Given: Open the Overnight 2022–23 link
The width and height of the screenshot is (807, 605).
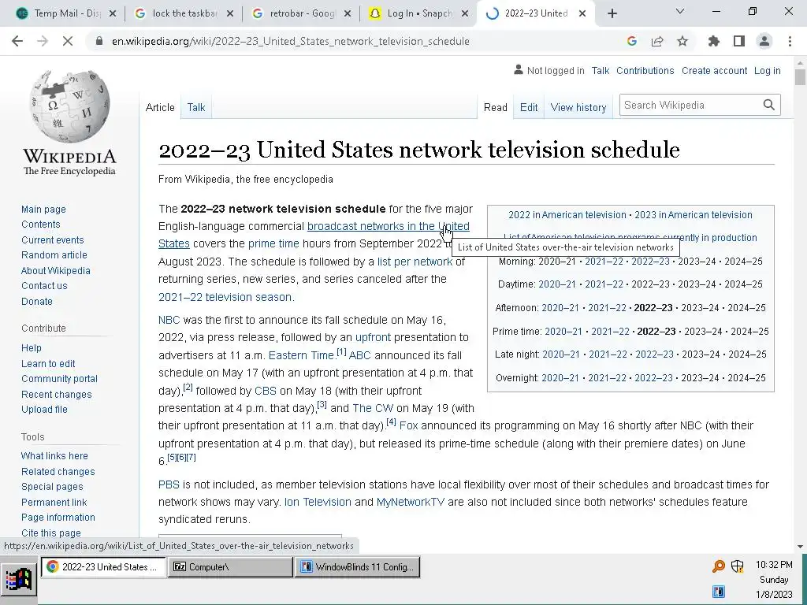Looking at the screenshot, I should pos(653,378).
